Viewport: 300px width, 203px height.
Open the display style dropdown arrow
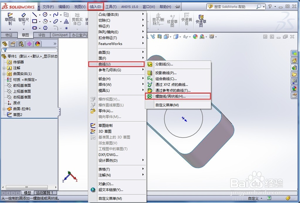point(180,36)
